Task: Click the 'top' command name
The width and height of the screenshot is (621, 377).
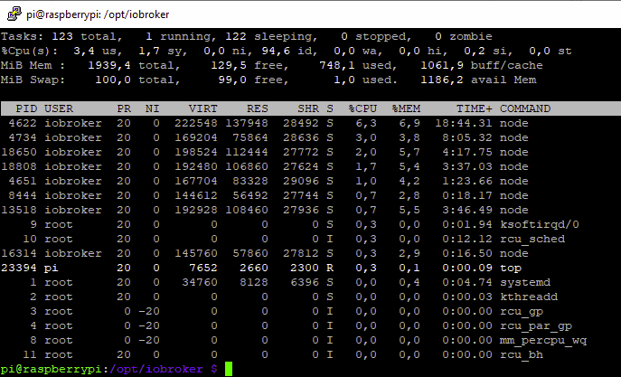Action: [x=511, y=269]
